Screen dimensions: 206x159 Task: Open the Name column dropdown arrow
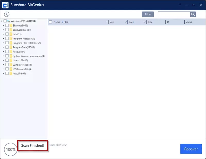(107, 22)
